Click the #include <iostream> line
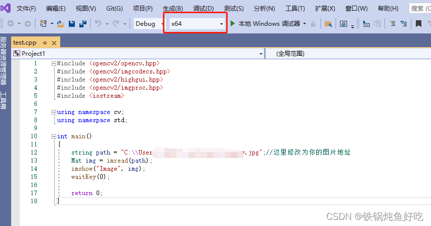Viewport: 431px width, 226px height. pos(91,96)
